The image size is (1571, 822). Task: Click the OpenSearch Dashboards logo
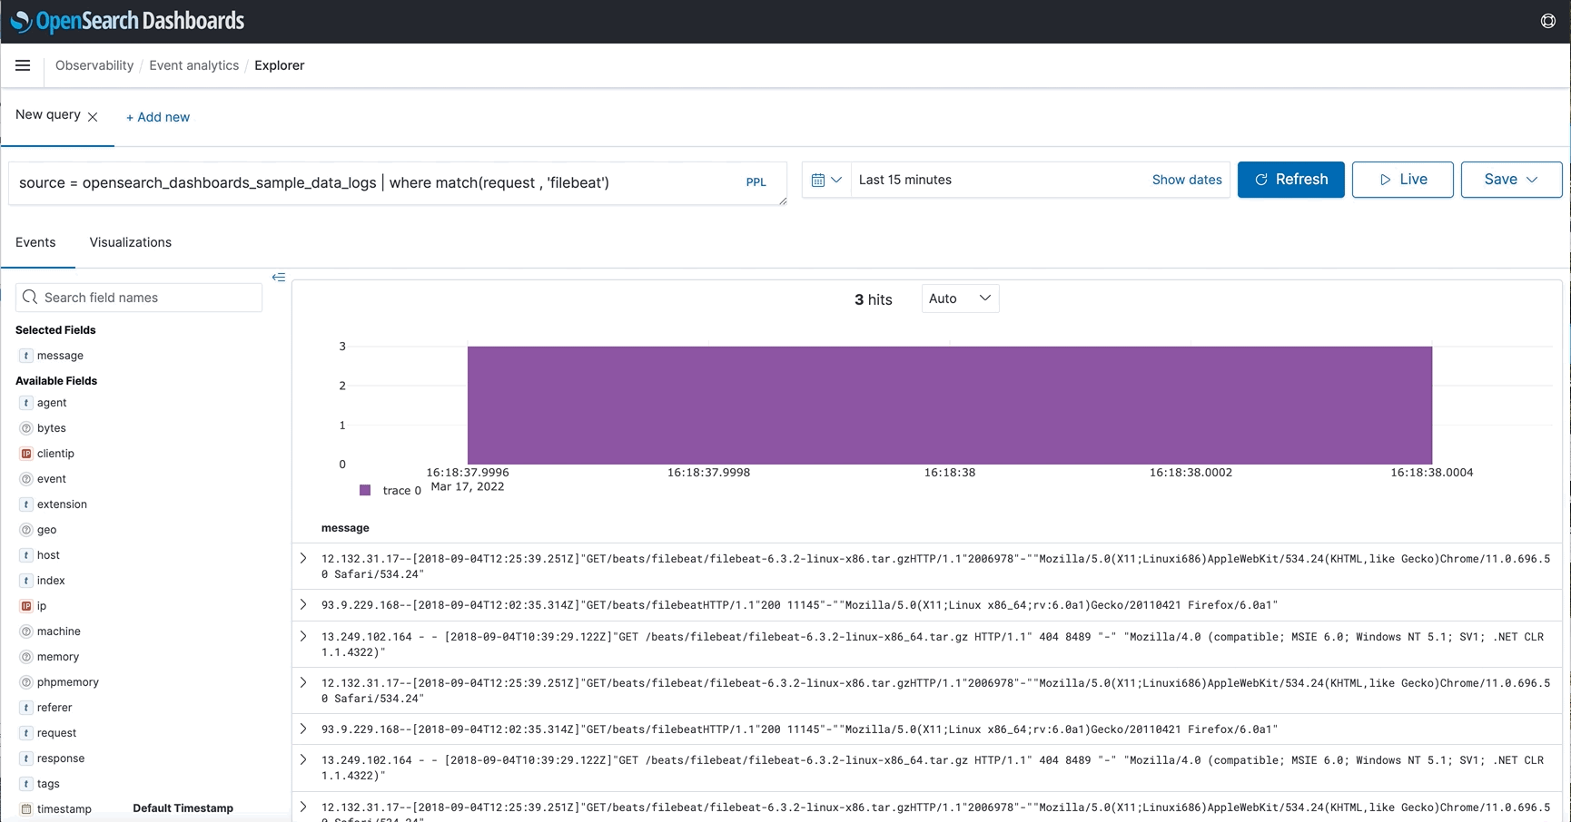tap(127, 21)
